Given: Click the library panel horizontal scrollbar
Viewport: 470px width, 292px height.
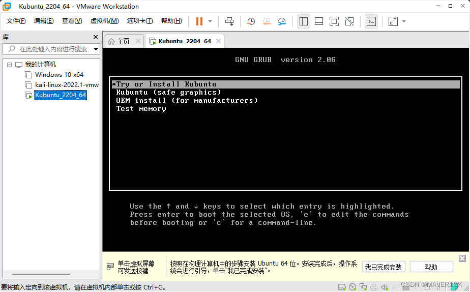Looking at the screenshot, I should pyautogui.click(x=41, y=274).
